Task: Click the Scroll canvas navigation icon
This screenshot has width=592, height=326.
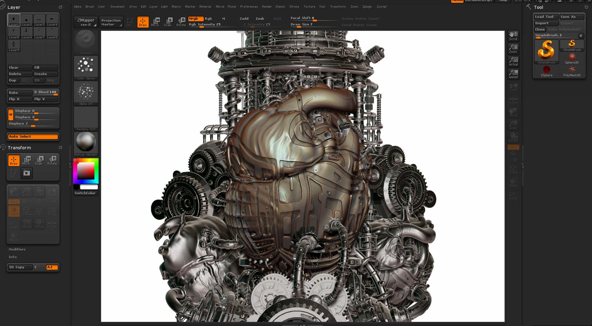Action: coord(513,36)
